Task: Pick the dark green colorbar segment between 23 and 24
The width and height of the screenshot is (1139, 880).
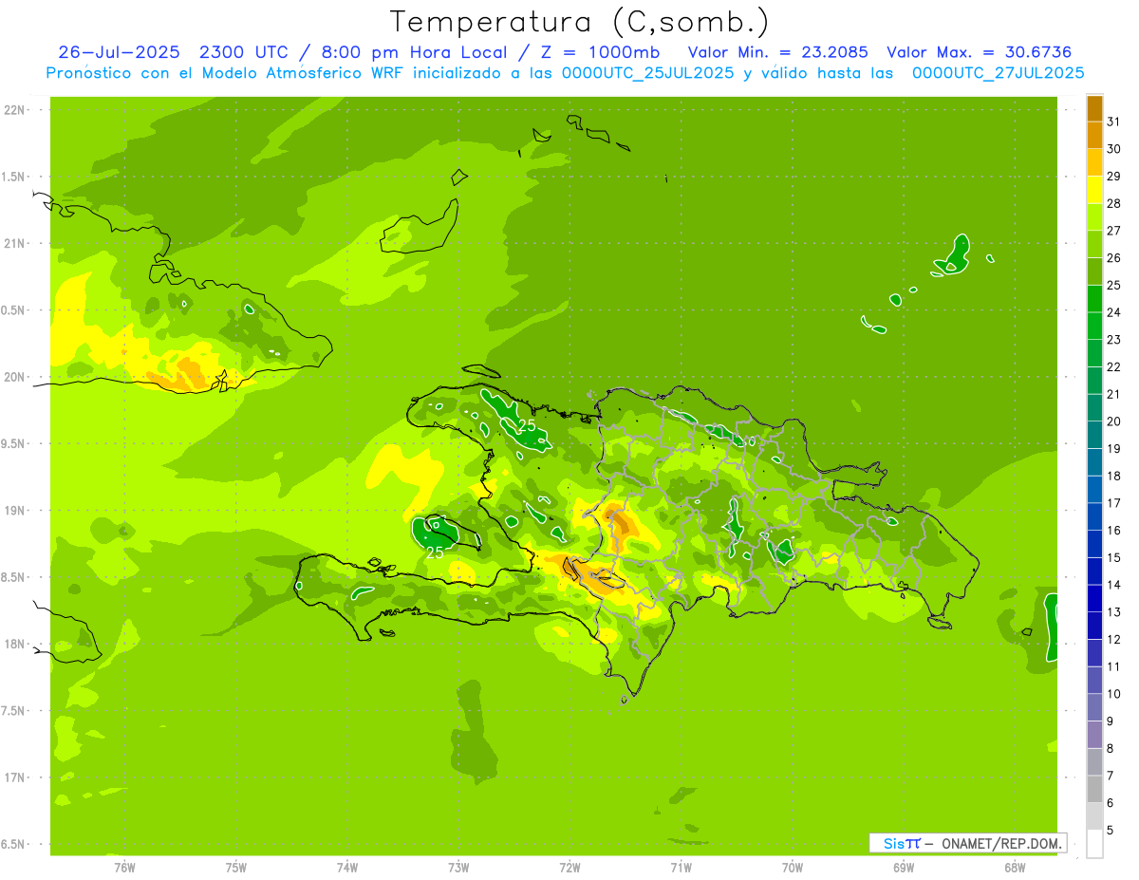Action: 1094,326
